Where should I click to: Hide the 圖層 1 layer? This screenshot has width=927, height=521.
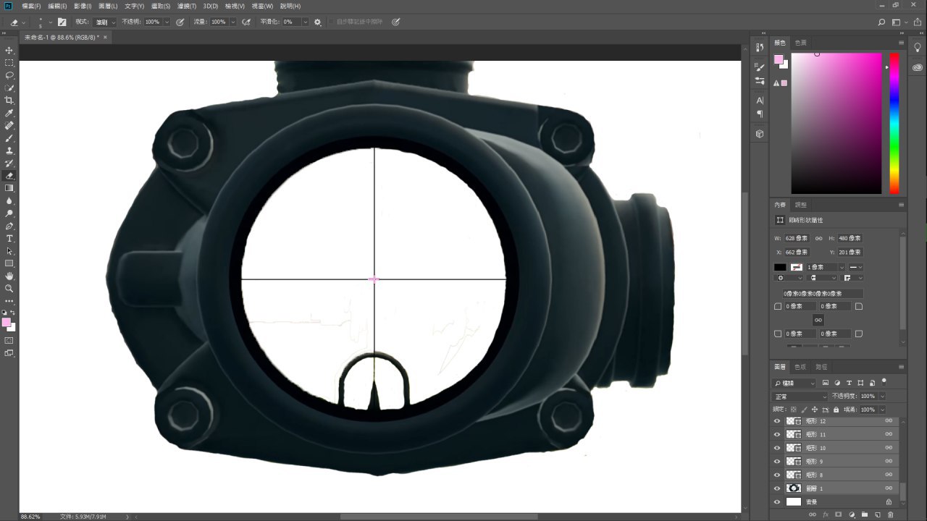[777, 488]
